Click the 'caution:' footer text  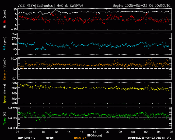(x=50, y=138)
